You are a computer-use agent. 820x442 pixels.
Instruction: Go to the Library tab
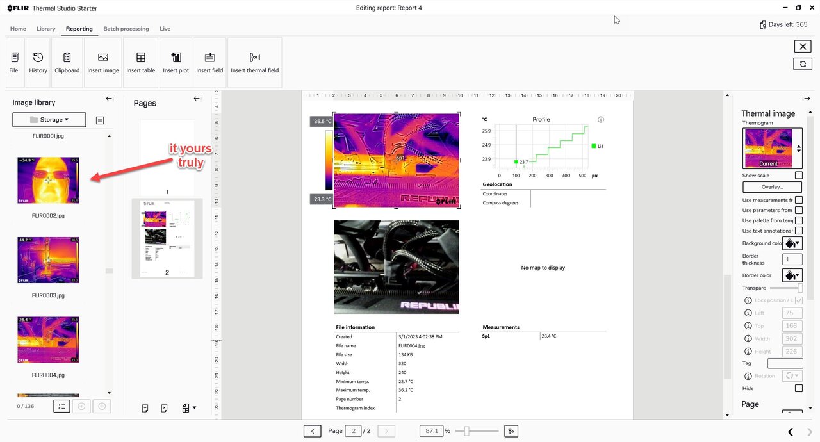(x=45, y=29)
